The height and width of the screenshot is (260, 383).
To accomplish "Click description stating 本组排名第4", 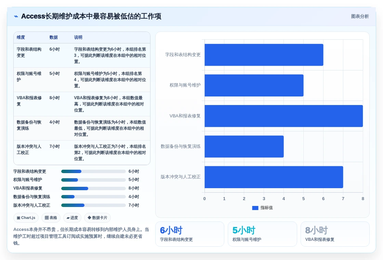I will point(110,80).
